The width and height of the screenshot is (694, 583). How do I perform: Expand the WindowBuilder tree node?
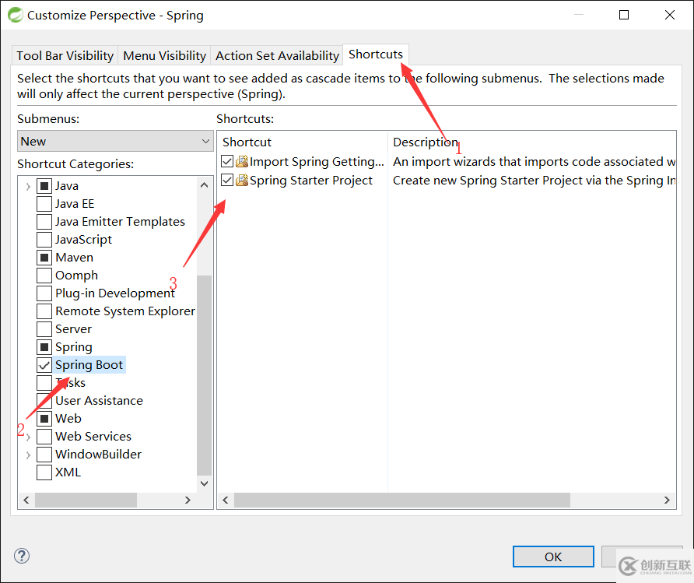point(28,455)
